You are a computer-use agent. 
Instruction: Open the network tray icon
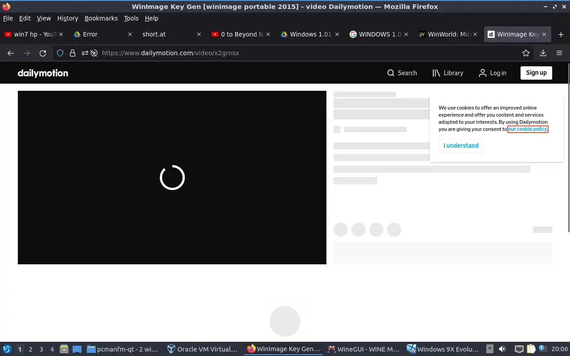[519, 349]
